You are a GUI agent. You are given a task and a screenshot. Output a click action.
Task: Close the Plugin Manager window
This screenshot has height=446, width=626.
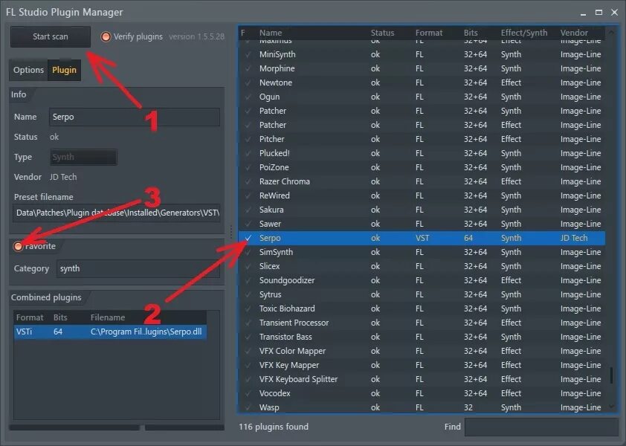coord(614,13)
